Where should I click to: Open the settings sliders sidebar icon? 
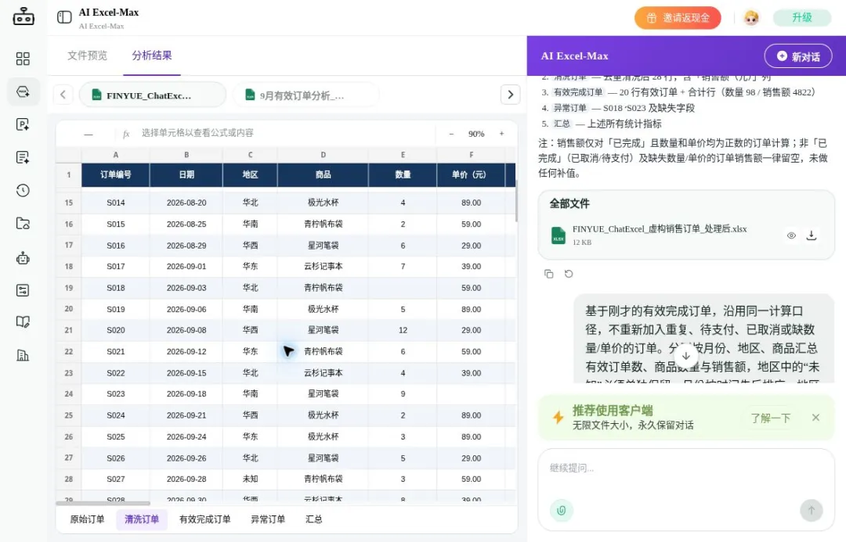(x=23, y=290)
